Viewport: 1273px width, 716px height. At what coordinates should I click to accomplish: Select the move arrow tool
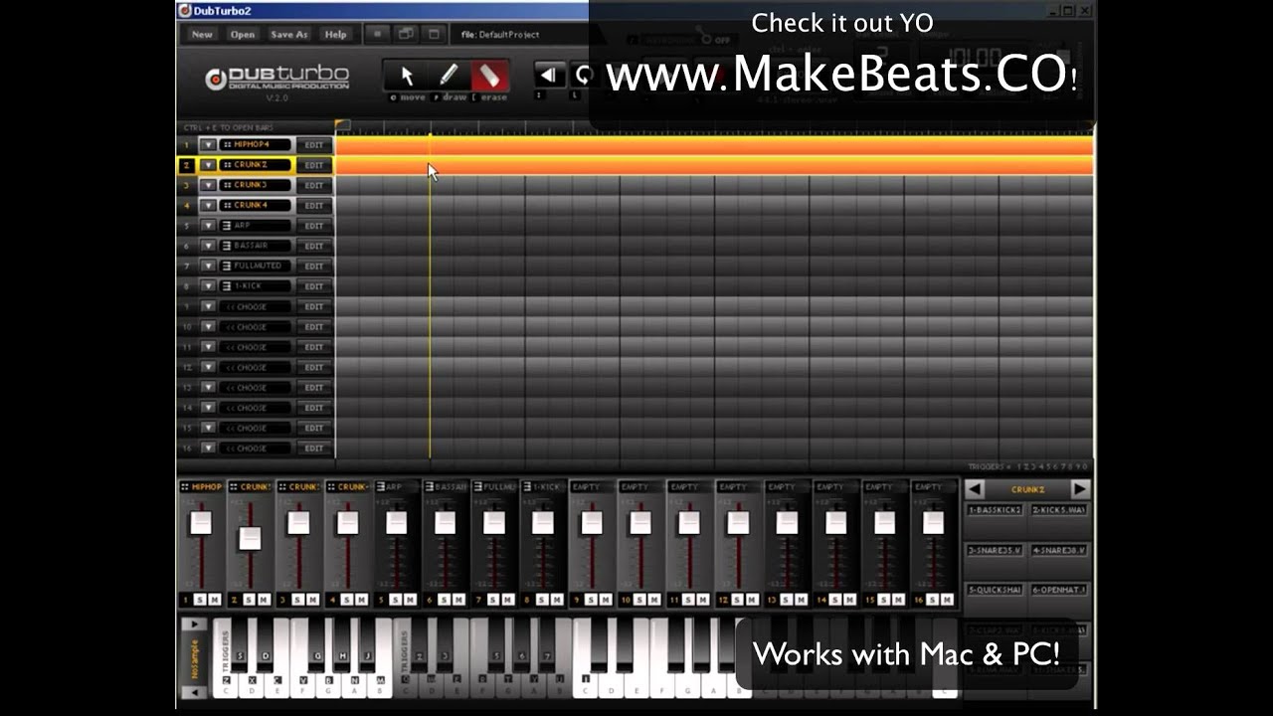406,76
